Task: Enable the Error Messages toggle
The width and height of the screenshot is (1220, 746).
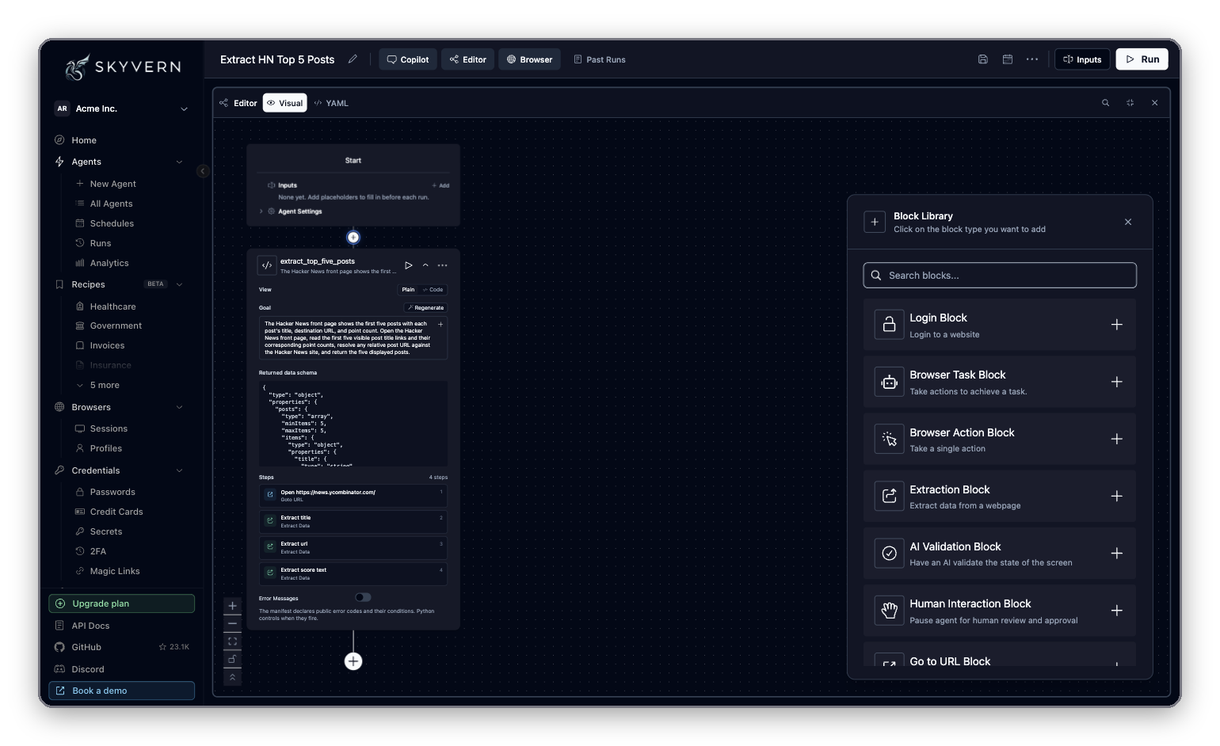Action: (x=363, y=597)
